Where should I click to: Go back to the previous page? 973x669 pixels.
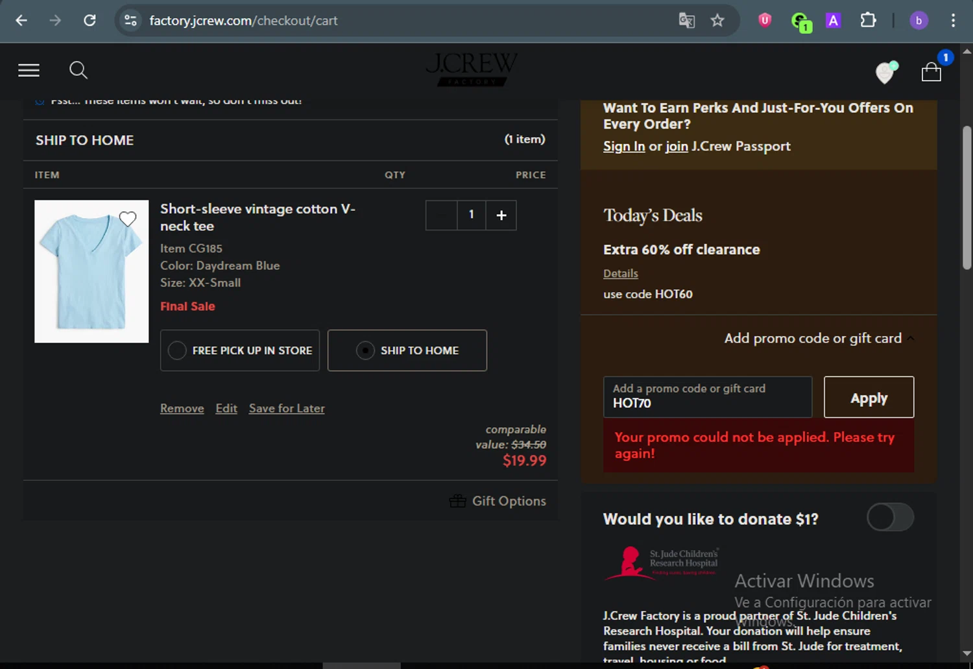(x=21, y=21)
